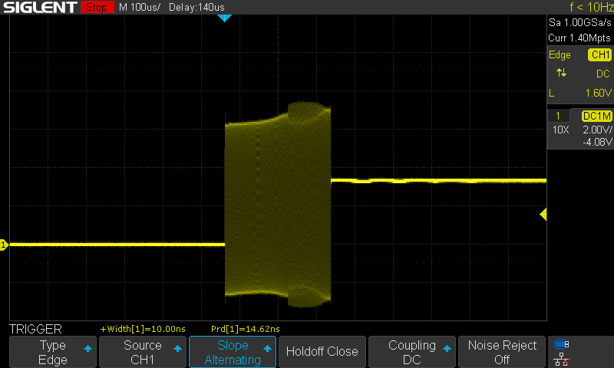Image resolution: width=614 pixels, height=368 pixels.
Task: Select the yellow trigger level arrow marker
Action: coord(543,215)
